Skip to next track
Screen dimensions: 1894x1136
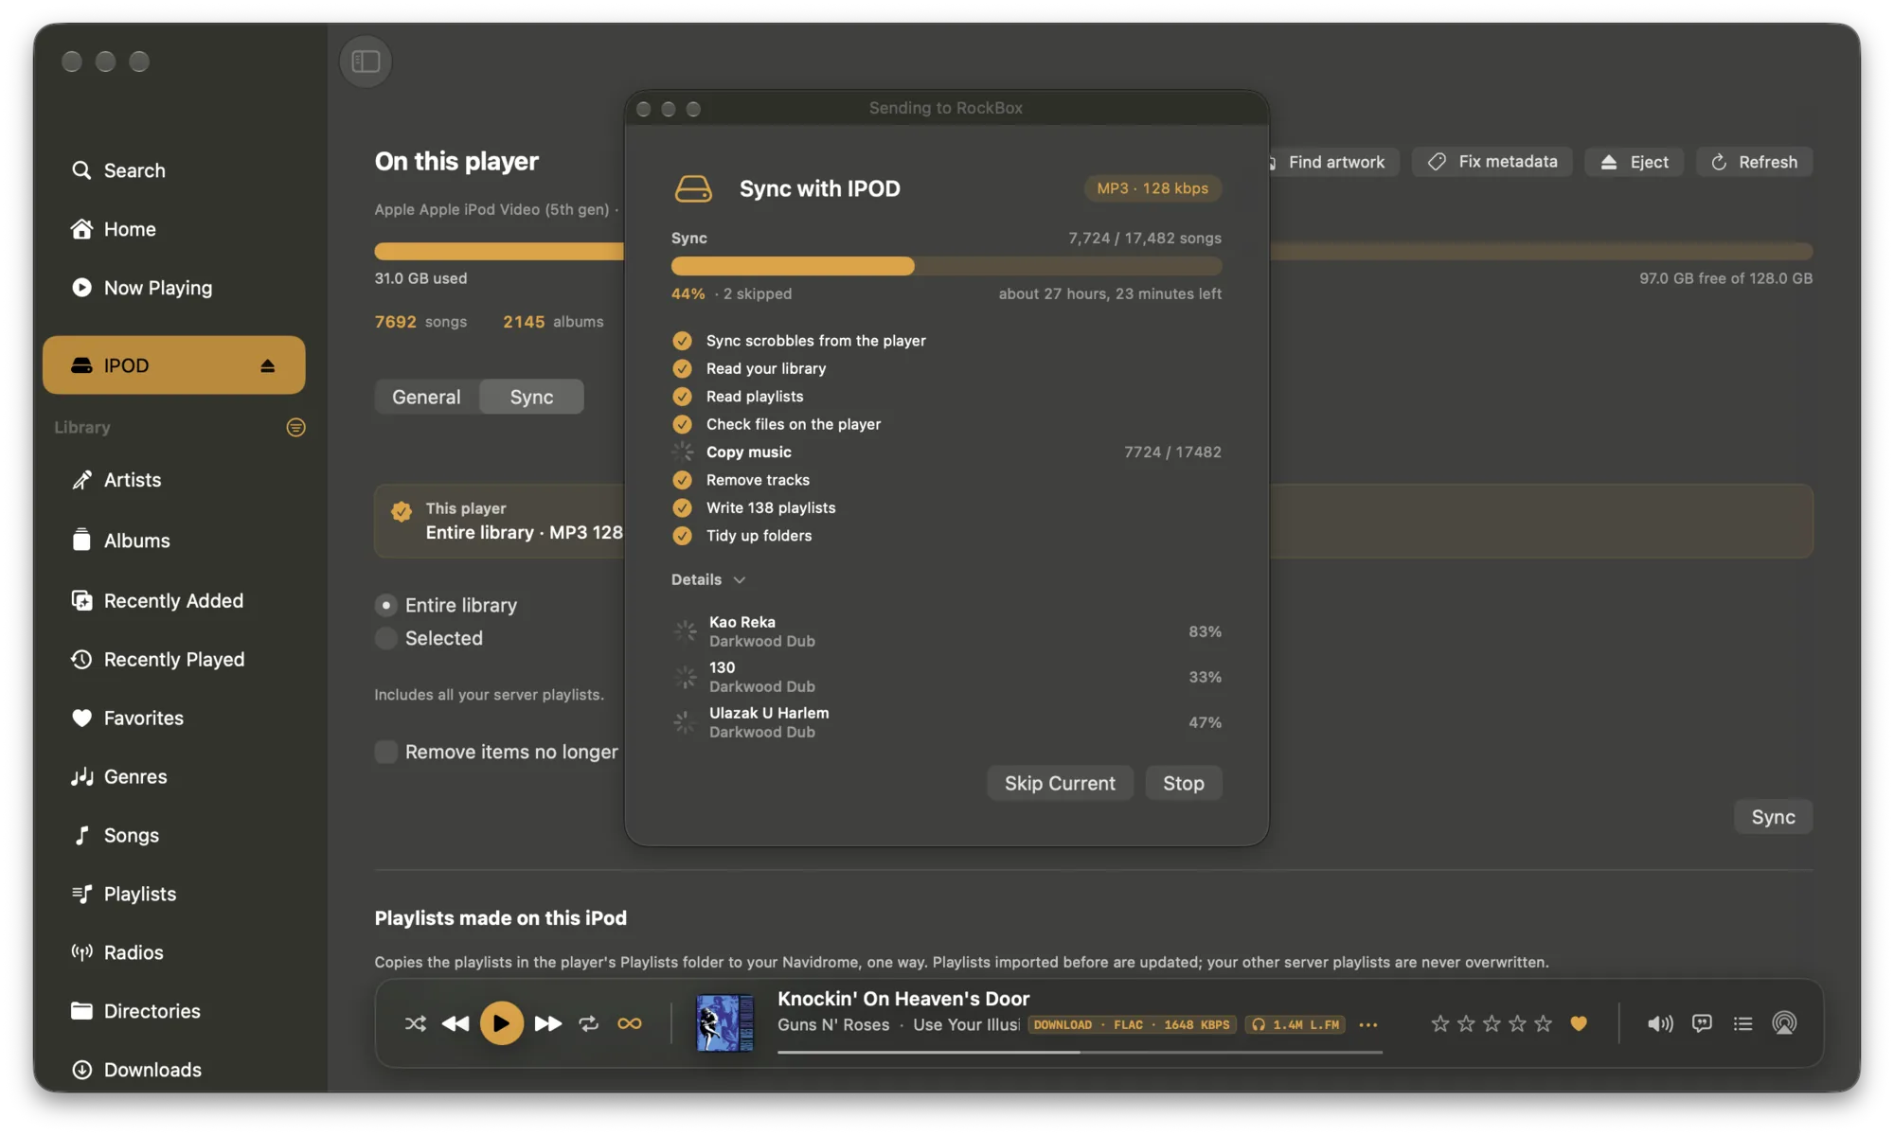548,1024
